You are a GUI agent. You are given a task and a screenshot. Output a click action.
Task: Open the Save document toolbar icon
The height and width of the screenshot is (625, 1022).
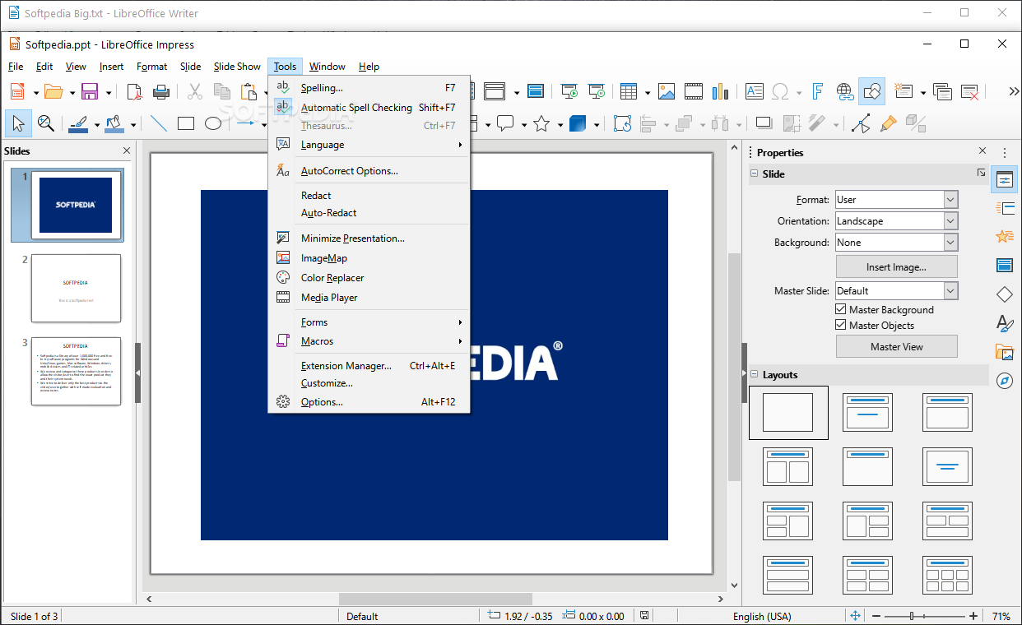(x=90, y=91)
